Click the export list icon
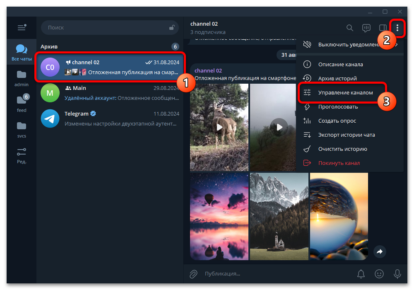 point(307,135)
